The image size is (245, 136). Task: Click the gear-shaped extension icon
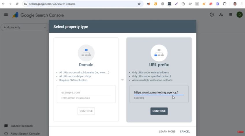(x=162, y=4)
